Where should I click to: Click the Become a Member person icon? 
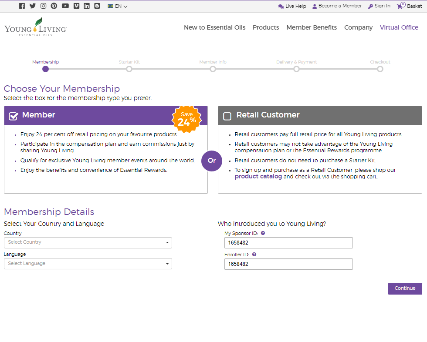coord(315,6)
